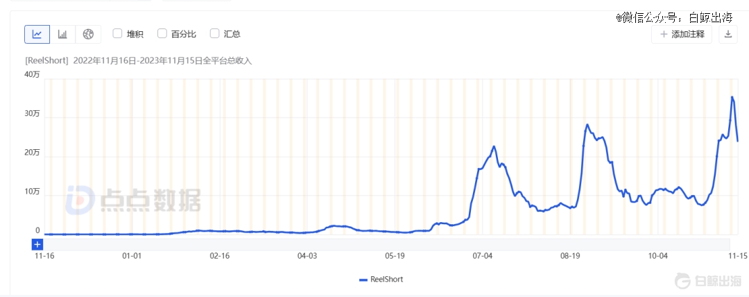Switch to the pie chart view

88,34
